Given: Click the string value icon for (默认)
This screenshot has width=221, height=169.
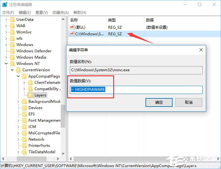Looking at the screenshot, I should (x=72, y=27).
